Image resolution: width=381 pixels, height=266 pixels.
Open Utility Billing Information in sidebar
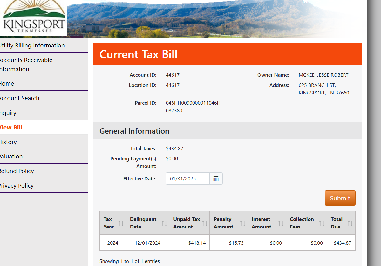(x=32, y=45)
